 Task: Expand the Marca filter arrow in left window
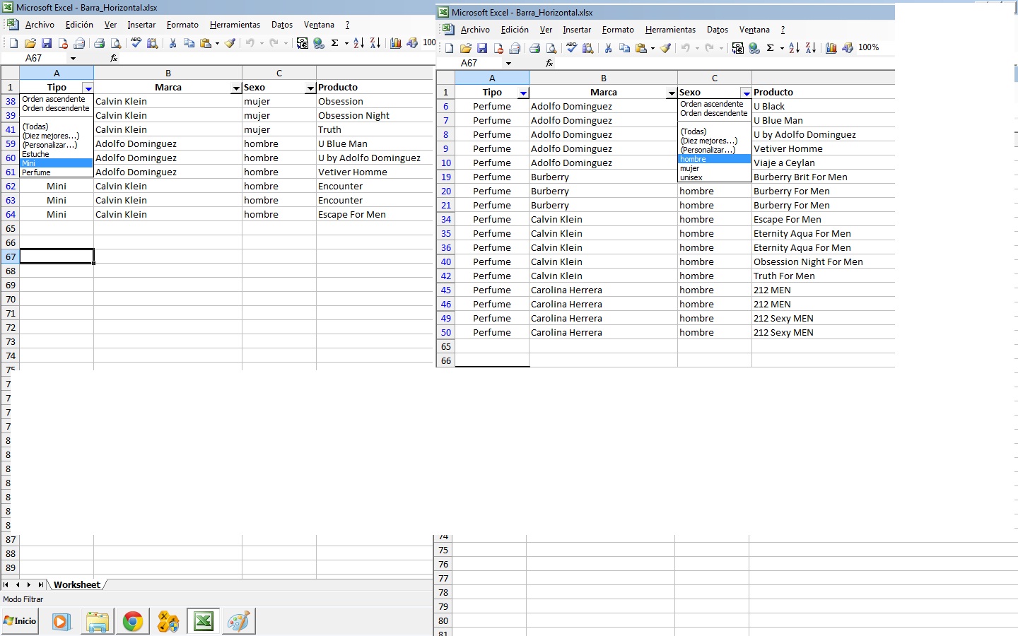tap(236, 88)
